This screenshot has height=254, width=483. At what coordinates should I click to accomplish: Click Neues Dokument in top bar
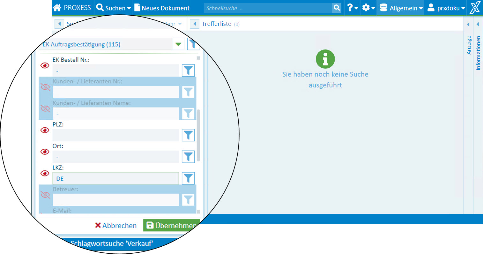tap(162, 8)
